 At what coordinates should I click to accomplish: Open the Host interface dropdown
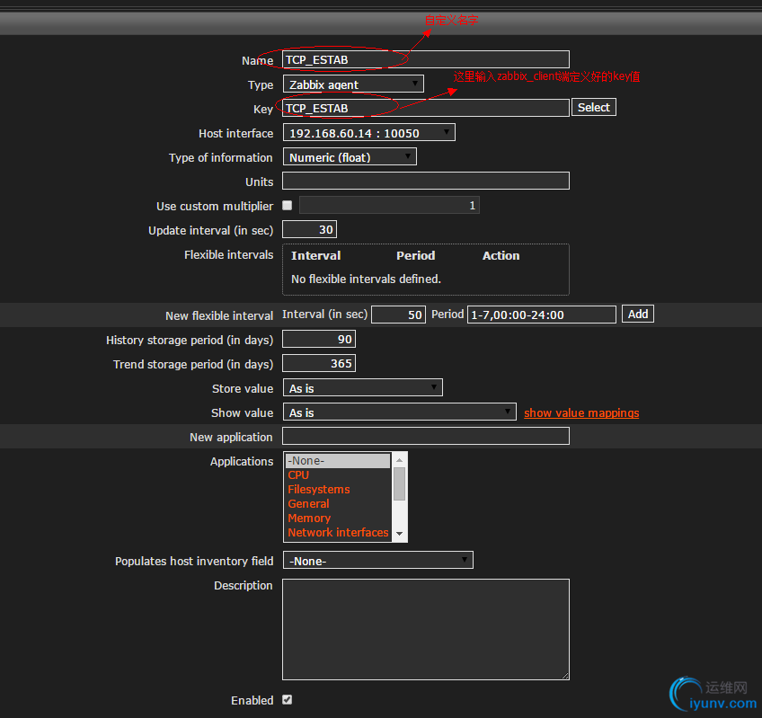click(369, 133)
